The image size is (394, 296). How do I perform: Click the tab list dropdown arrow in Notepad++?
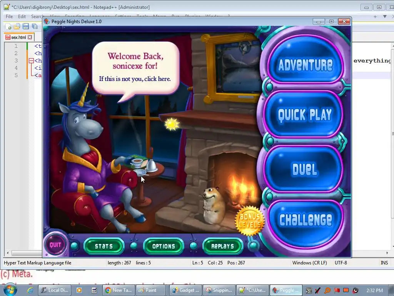click(x=384, y=17)
